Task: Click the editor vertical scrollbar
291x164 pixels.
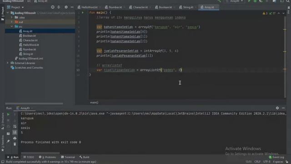Action: click(x=285, y=56)
